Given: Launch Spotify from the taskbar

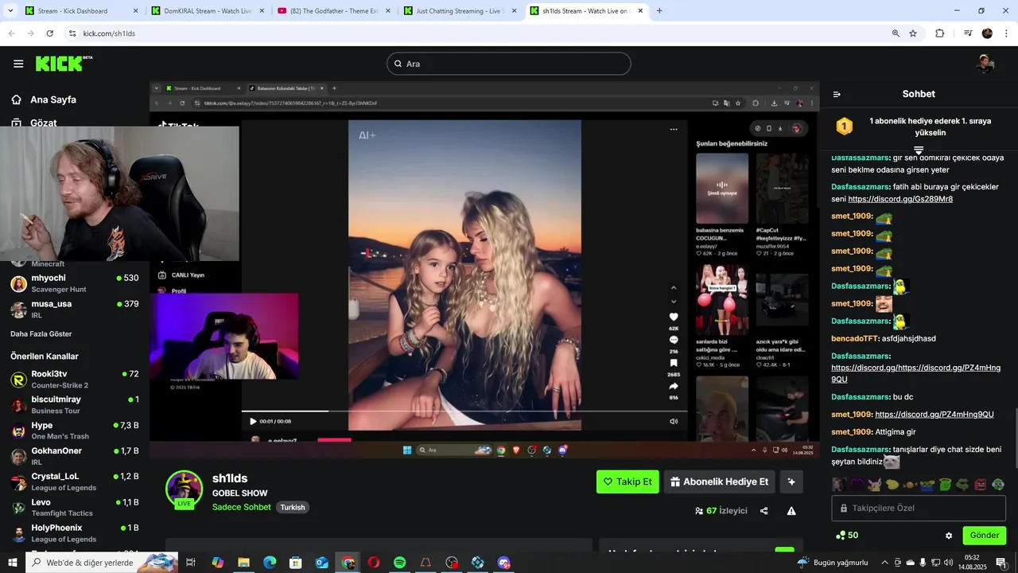Looking at the screenshot, I should coord(399,563).
